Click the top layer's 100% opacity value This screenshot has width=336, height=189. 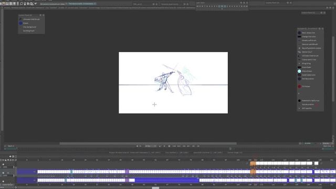coord(5,167)
